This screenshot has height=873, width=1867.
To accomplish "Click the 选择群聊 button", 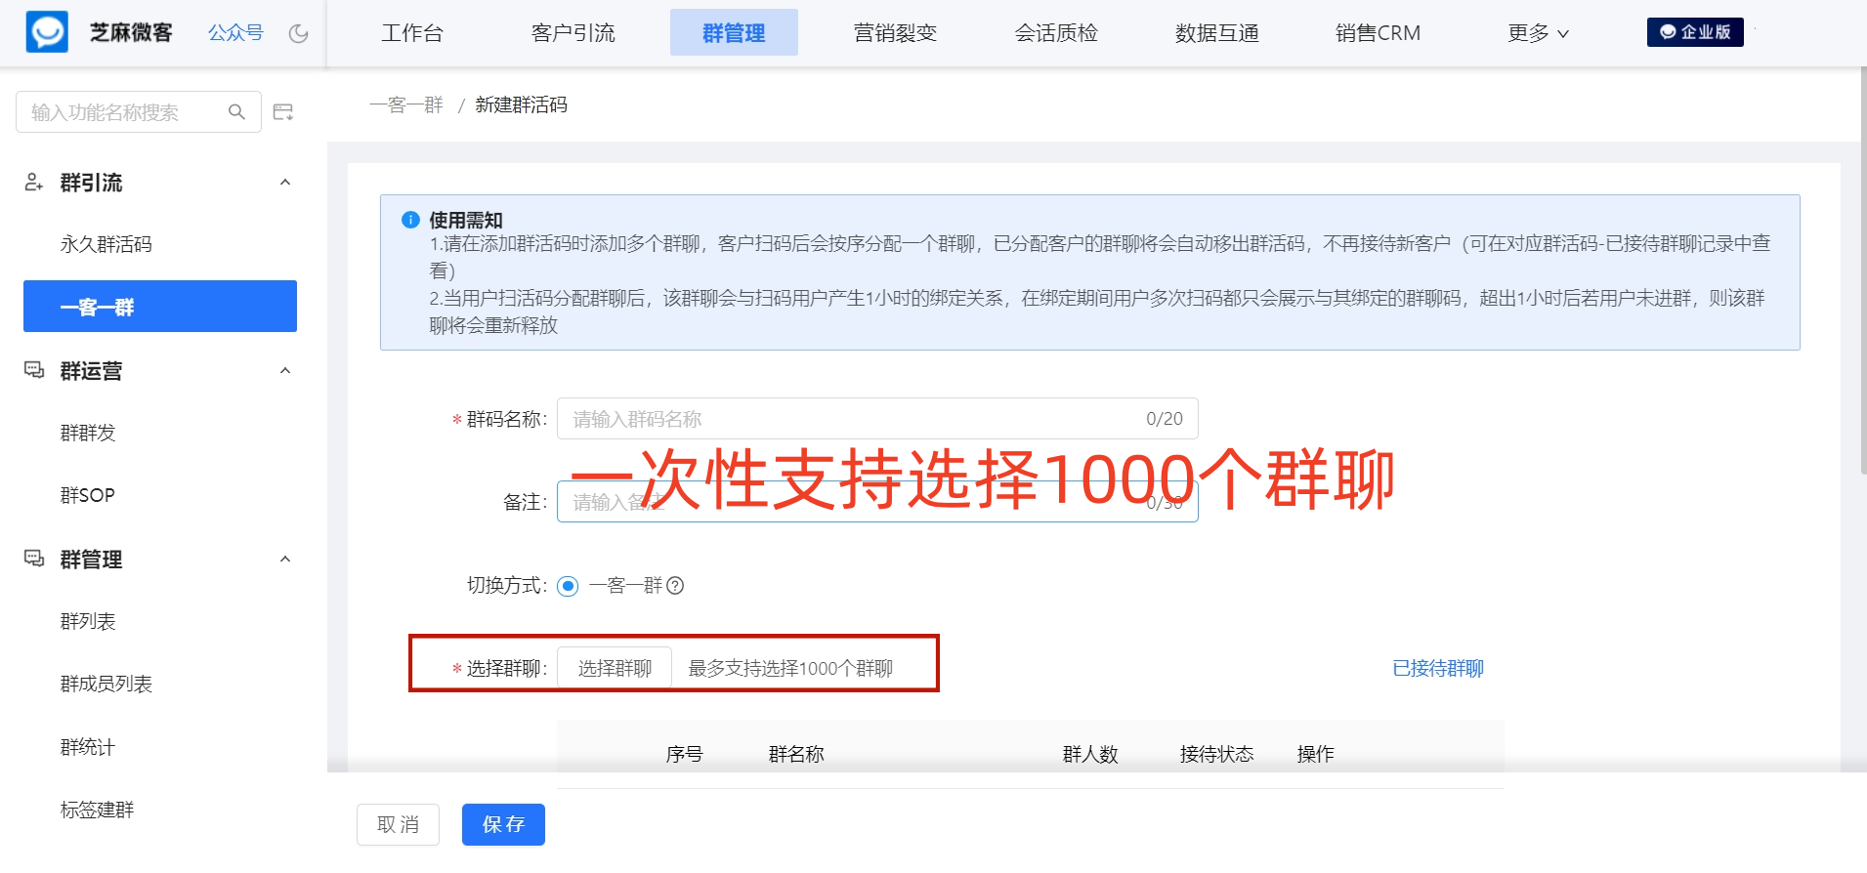I will (615, 668).
